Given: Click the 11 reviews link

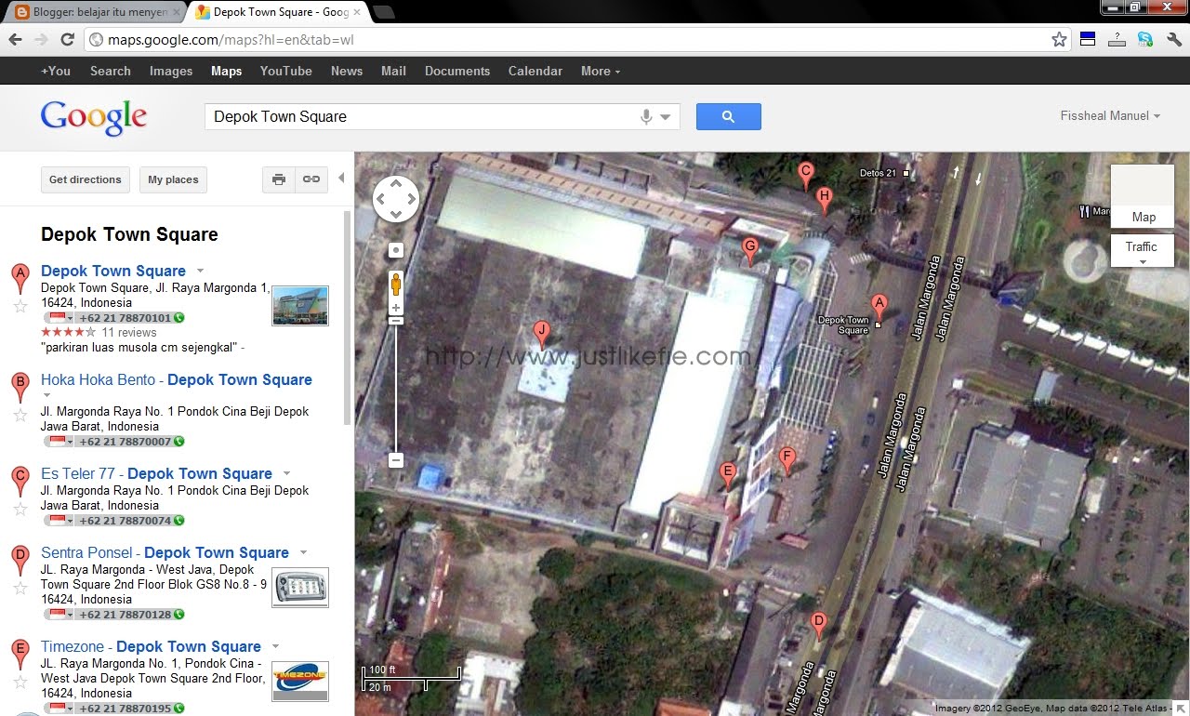Looking at the screenshot, I should point(129,332).
